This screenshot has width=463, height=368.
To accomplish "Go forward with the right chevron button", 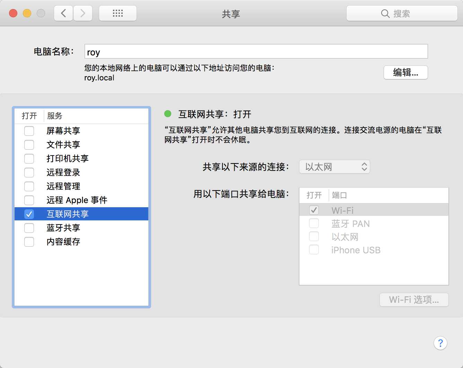I will click(83, 14).
